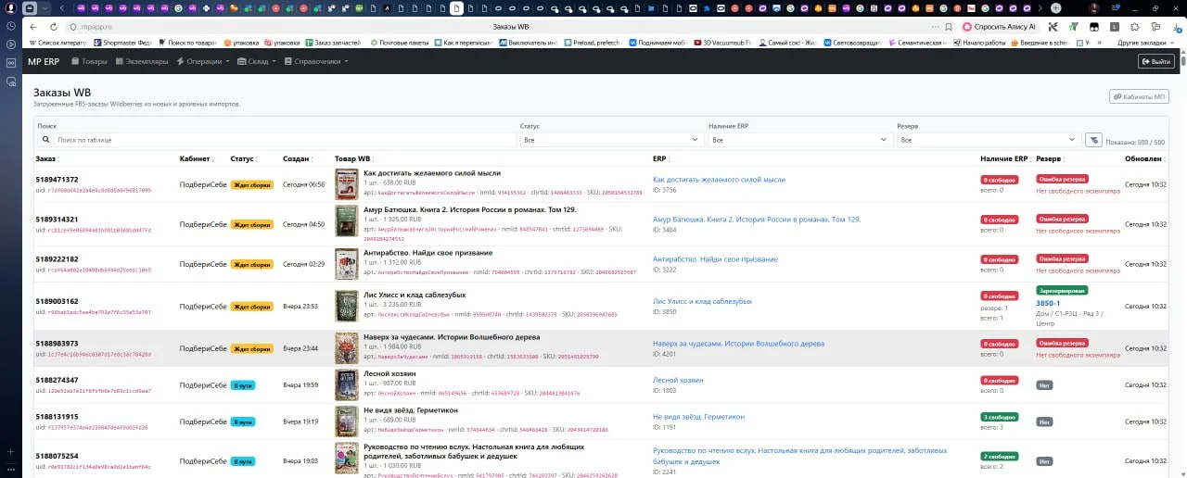Go back using the browser back arrow
Image resolution: width=1187 pixels, height=478 pixels.
click(33, 27)
